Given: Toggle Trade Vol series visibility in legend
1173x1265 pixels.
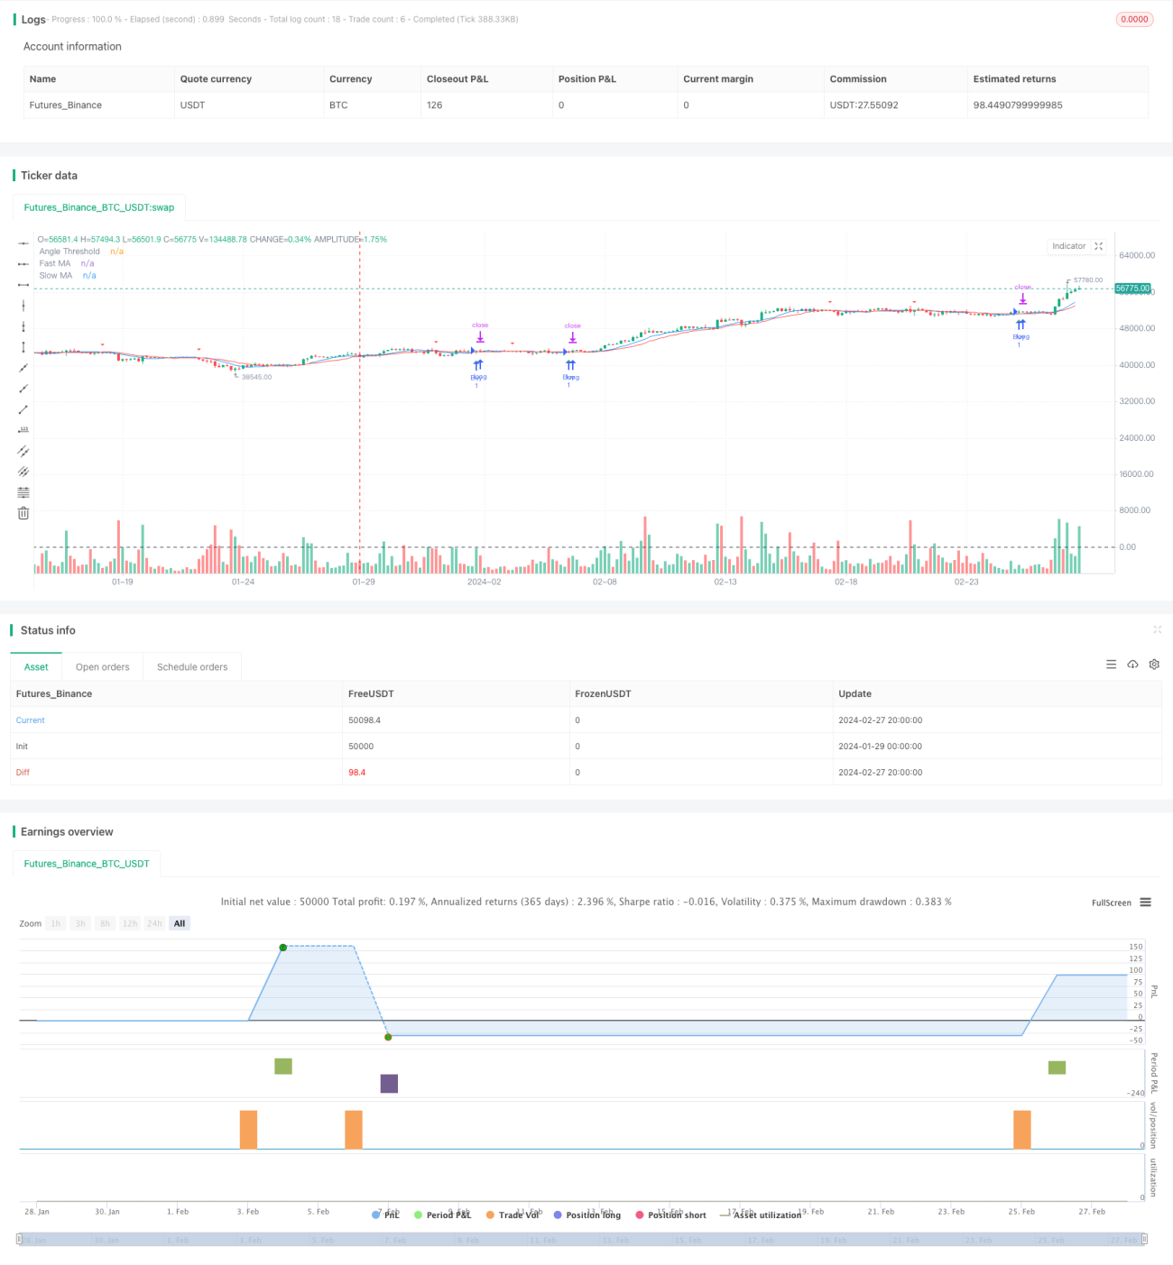Looking at the screenshot, I should click(x=513, y=1215).
